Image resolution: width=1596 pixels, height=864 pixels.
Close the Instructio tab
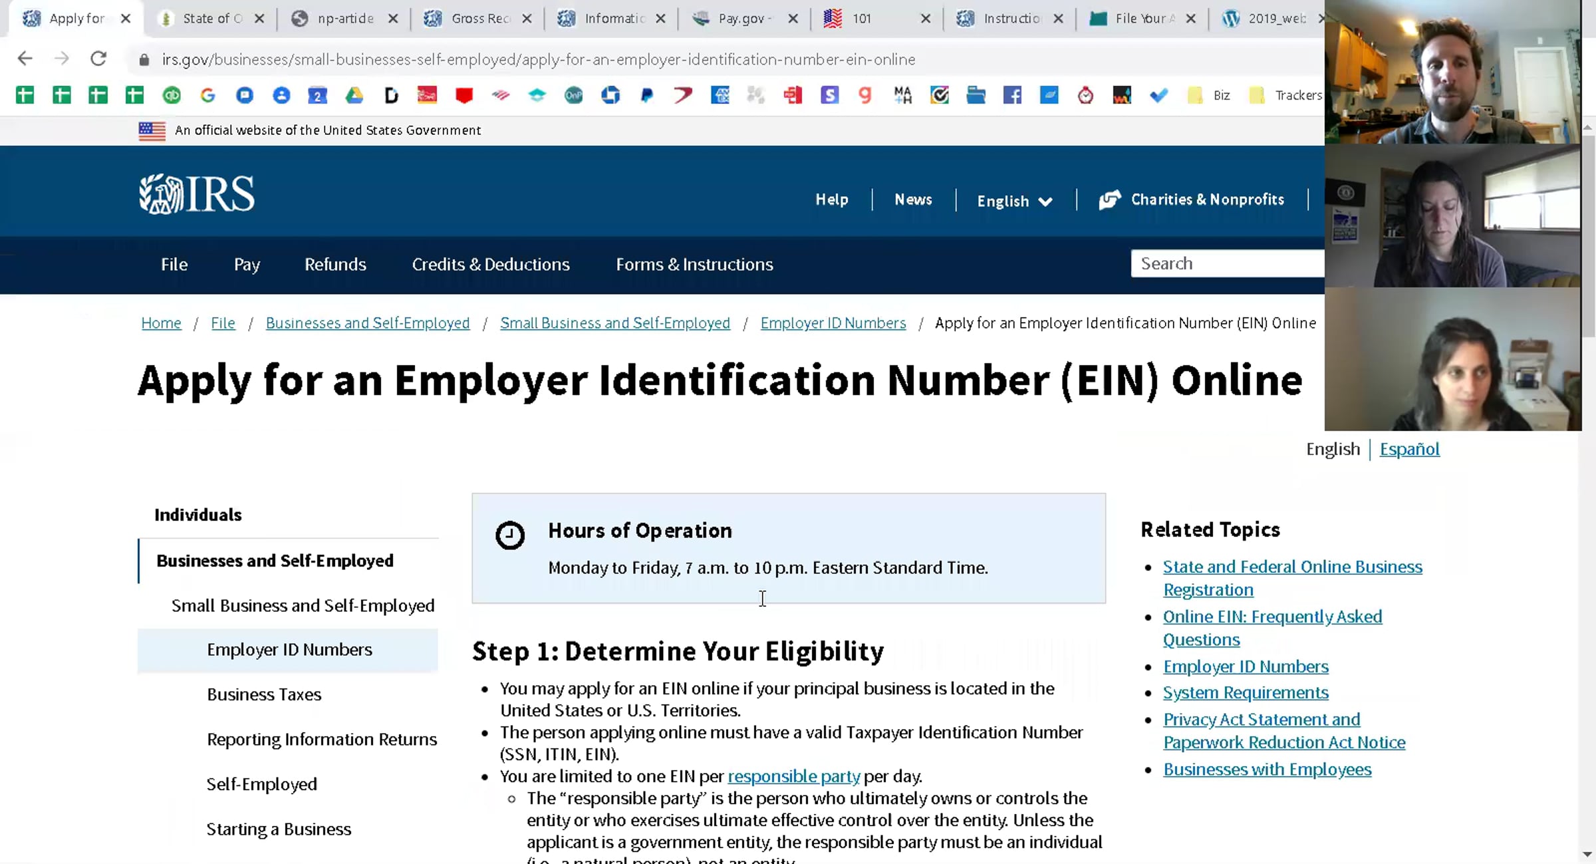pyautogui.click(x=1058, y=19)
